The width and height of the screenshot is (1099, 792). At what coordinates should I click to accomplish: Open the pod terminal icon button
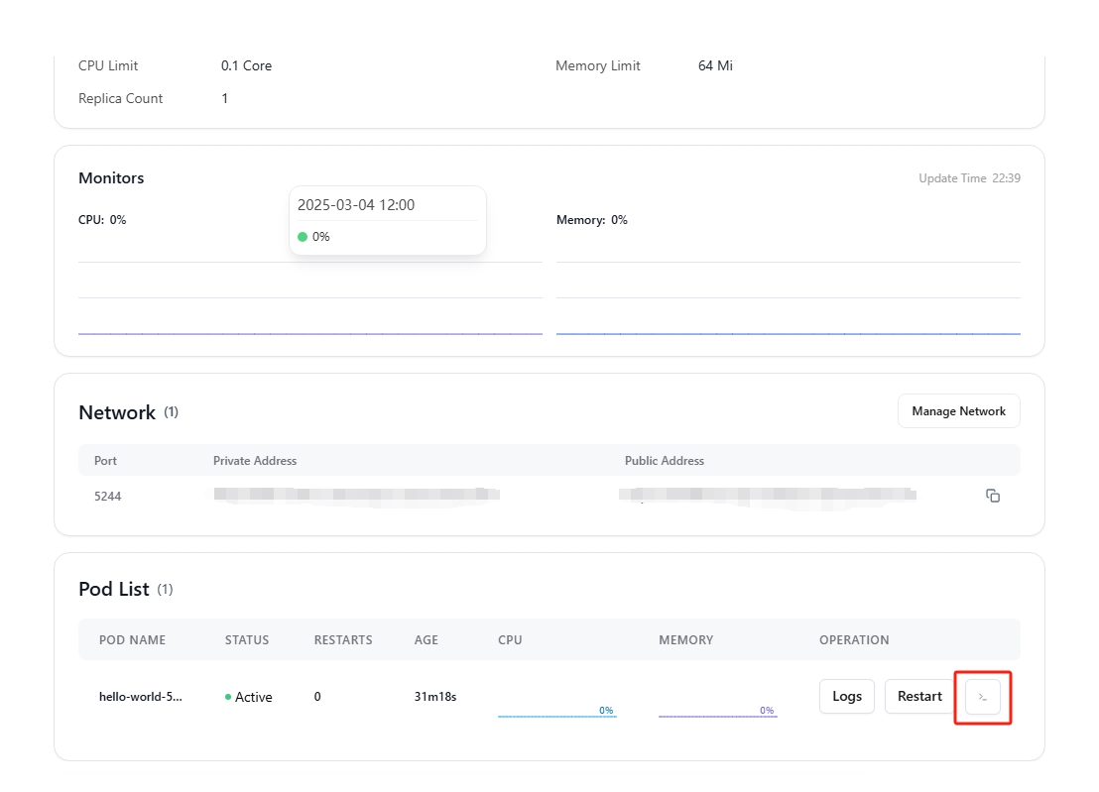point(983,697)
